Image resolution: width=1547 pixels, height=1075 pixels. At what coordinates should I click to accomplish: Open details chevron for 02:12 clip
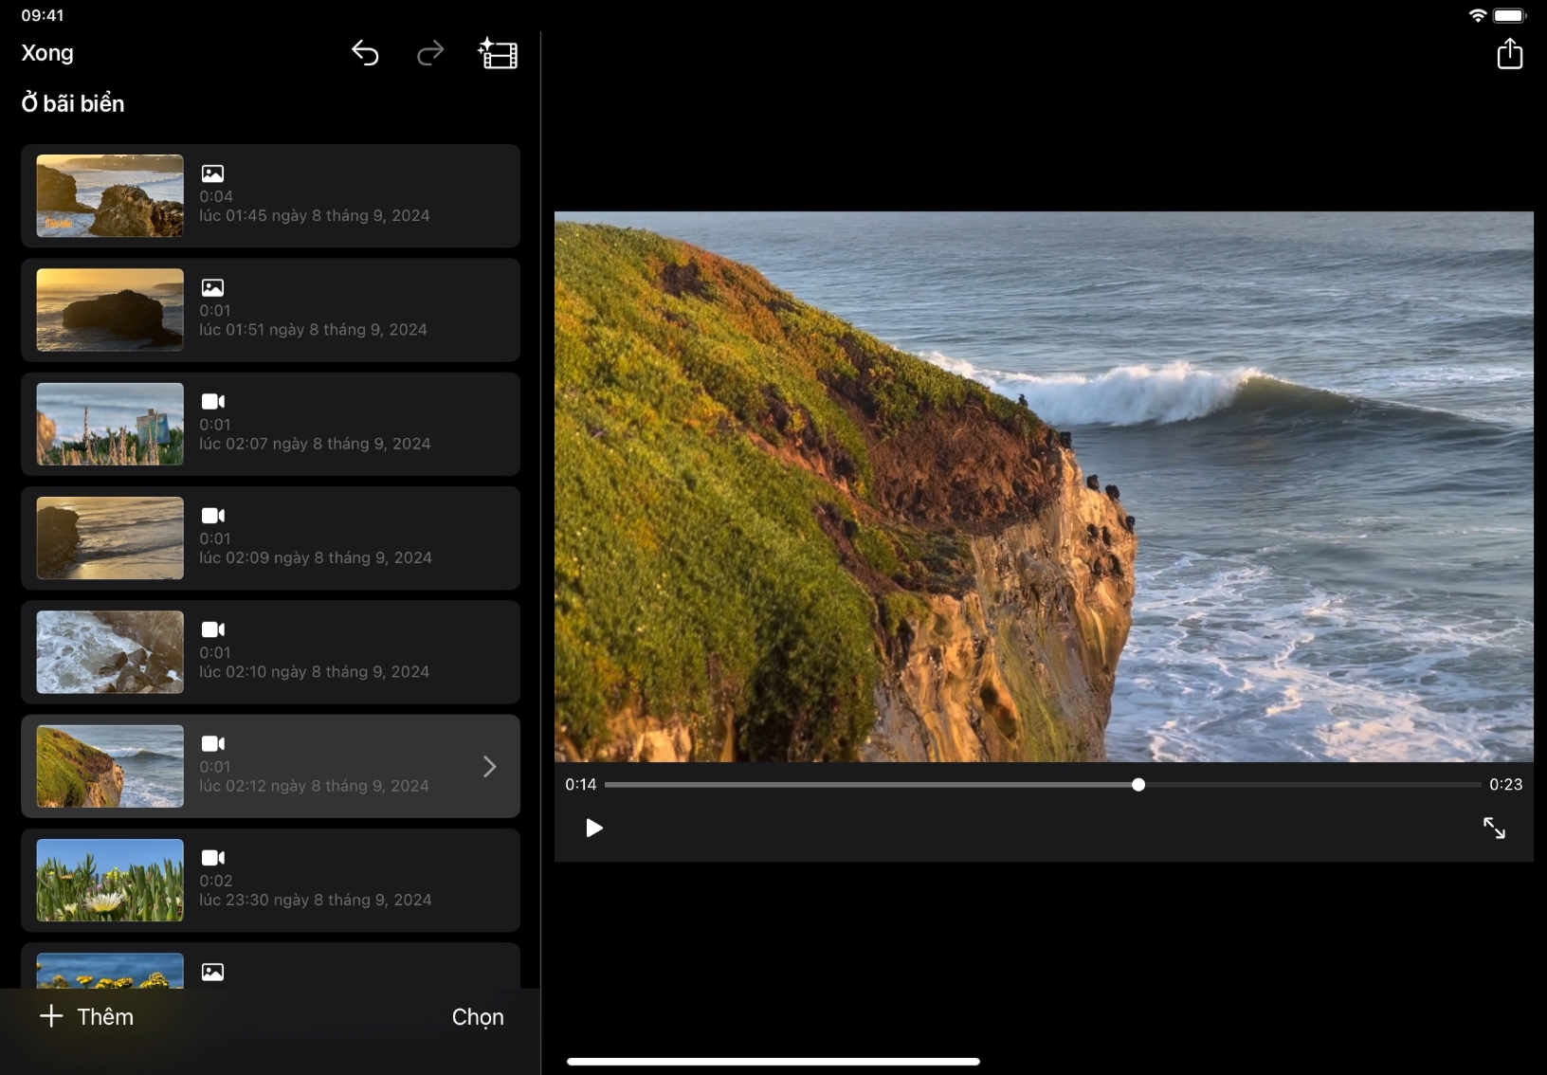489,766
